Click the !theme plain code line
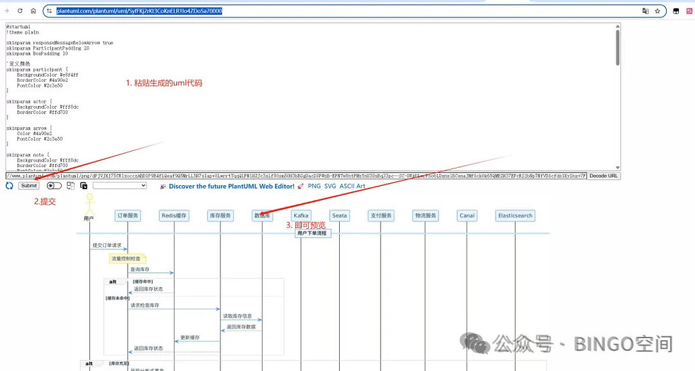 (23, 32)
